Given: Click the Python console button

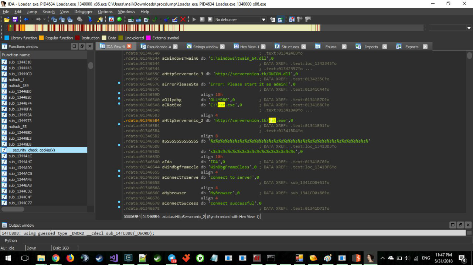Looking at the screenshot, I should 11,241.
